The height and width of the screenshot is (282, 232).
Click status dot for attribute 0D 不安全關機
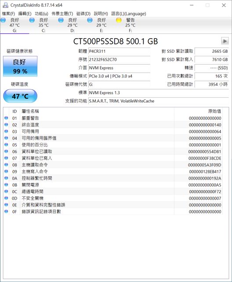[x=6, y=198]
